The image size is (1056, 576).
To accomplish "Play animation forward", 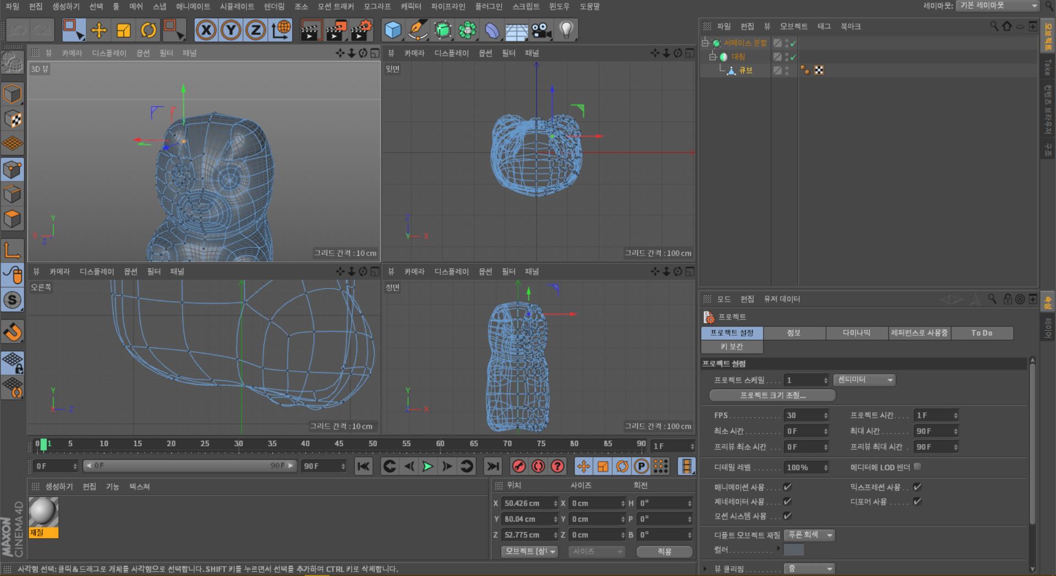I will coord(428,466).
